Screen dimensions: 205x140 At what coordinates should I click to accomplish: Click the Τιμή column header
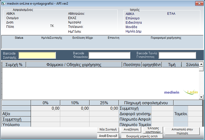[x=172, y=65]
